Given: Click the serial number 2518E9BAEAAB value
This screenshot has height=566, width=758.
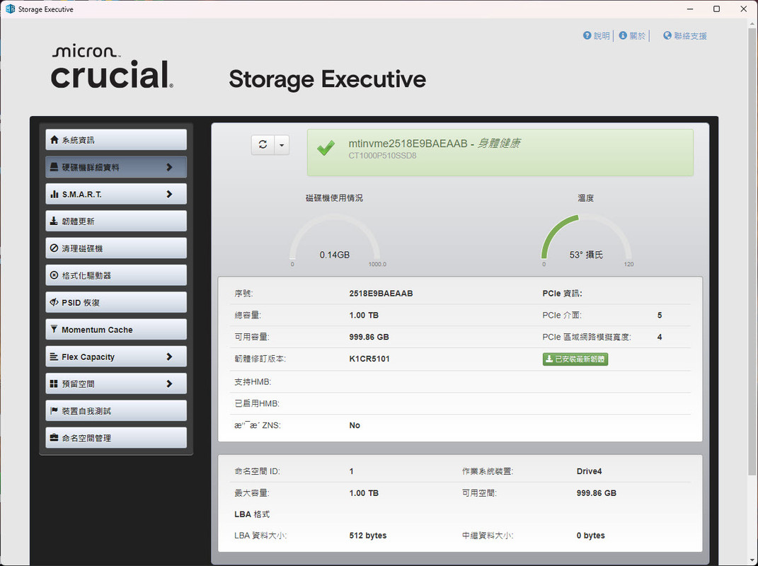Looking at the screenshot, I should [x=381, y=294].
